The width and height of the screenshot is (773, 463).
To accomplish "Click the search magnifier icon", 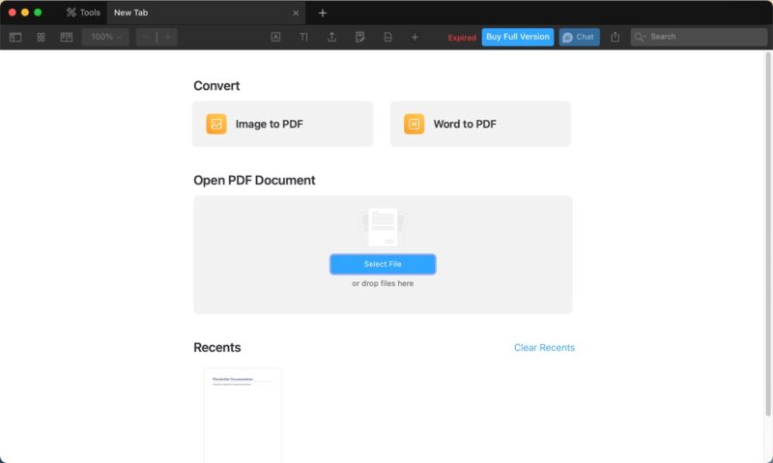I will (640, 37).
